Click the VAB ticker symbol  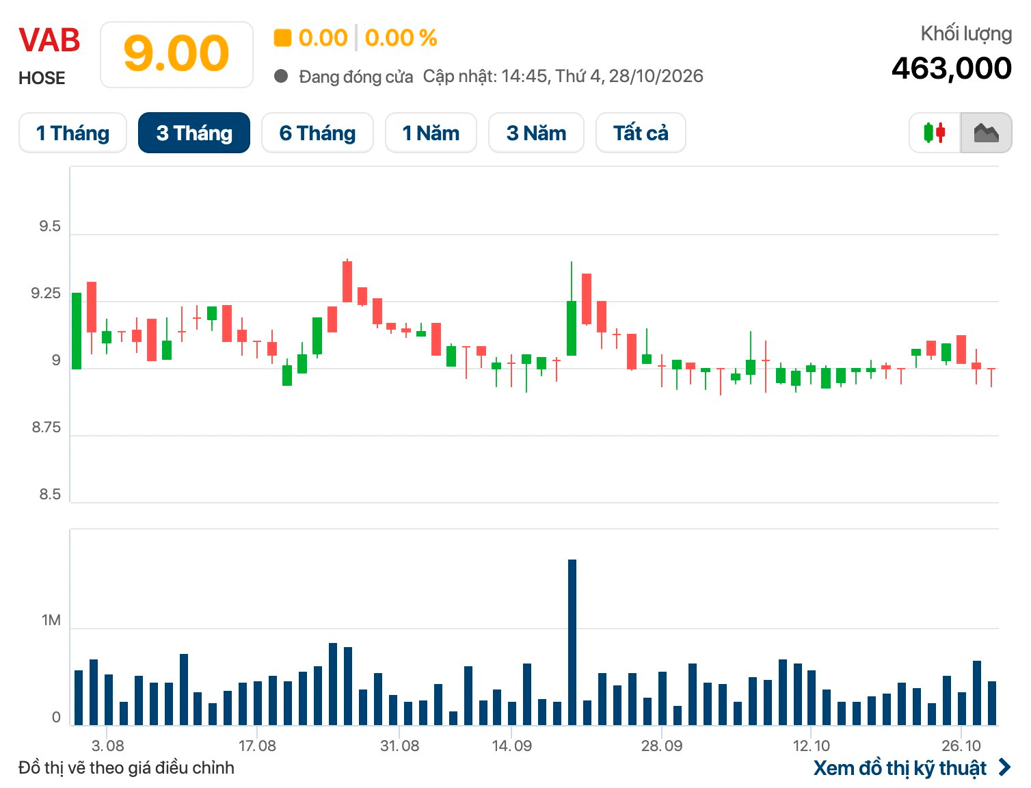(x=49, y=40)
